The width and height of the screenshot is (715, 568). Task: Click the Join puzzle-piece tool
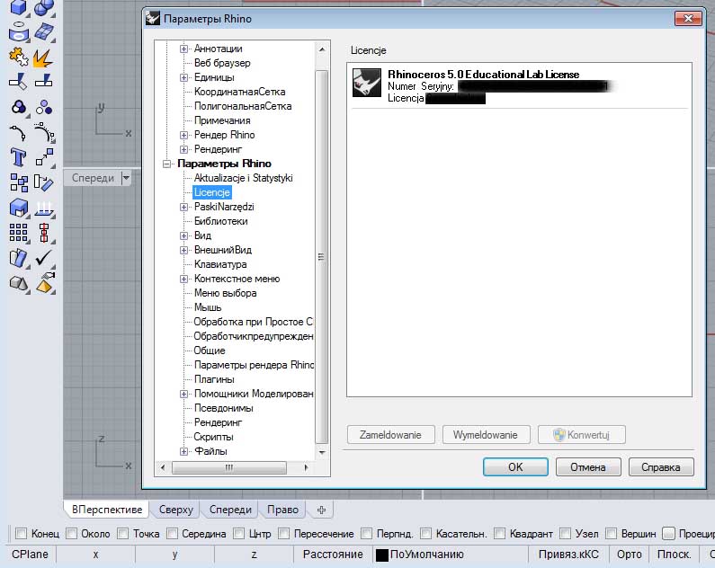coord(18,57)
